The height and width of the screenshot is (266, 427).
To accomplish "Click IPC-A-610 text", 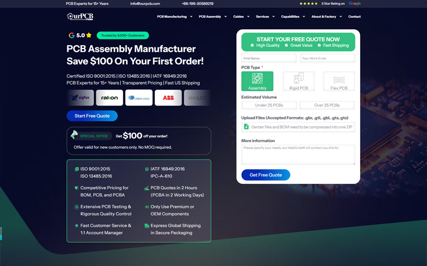I will click(161, 176).
